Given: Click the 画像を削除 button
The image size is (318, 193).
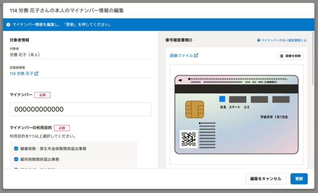Looking at the screenshot, I should point(291,56).
